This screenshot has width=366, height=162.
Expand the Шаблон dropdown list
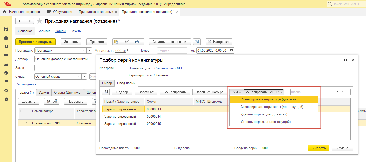[337, 92]
